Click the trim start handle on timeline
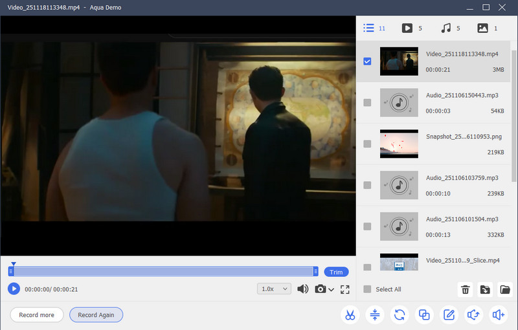The width and height of the screenshot is (518, 330). [x=11, y=271]
